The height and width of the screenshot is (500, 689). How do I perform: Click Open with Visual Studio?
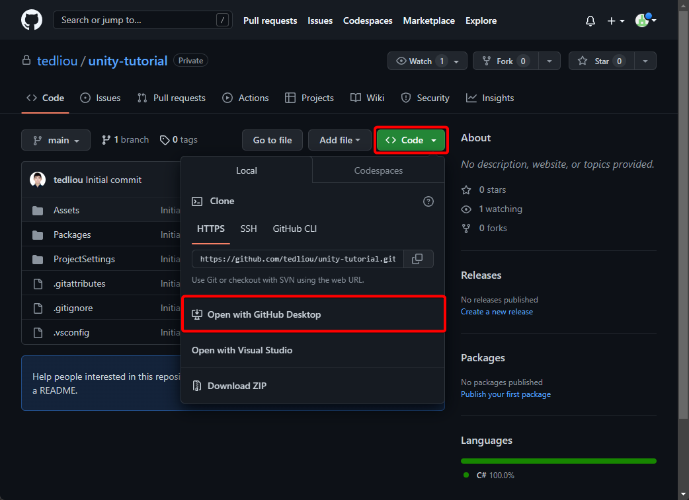tap(313, 350)
